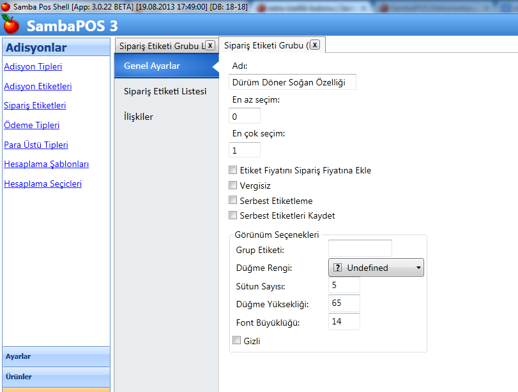This screenshot has height=392, width=518.
Task: Expand the Ürünler sidebar section
Action: (x=56, y=376)
